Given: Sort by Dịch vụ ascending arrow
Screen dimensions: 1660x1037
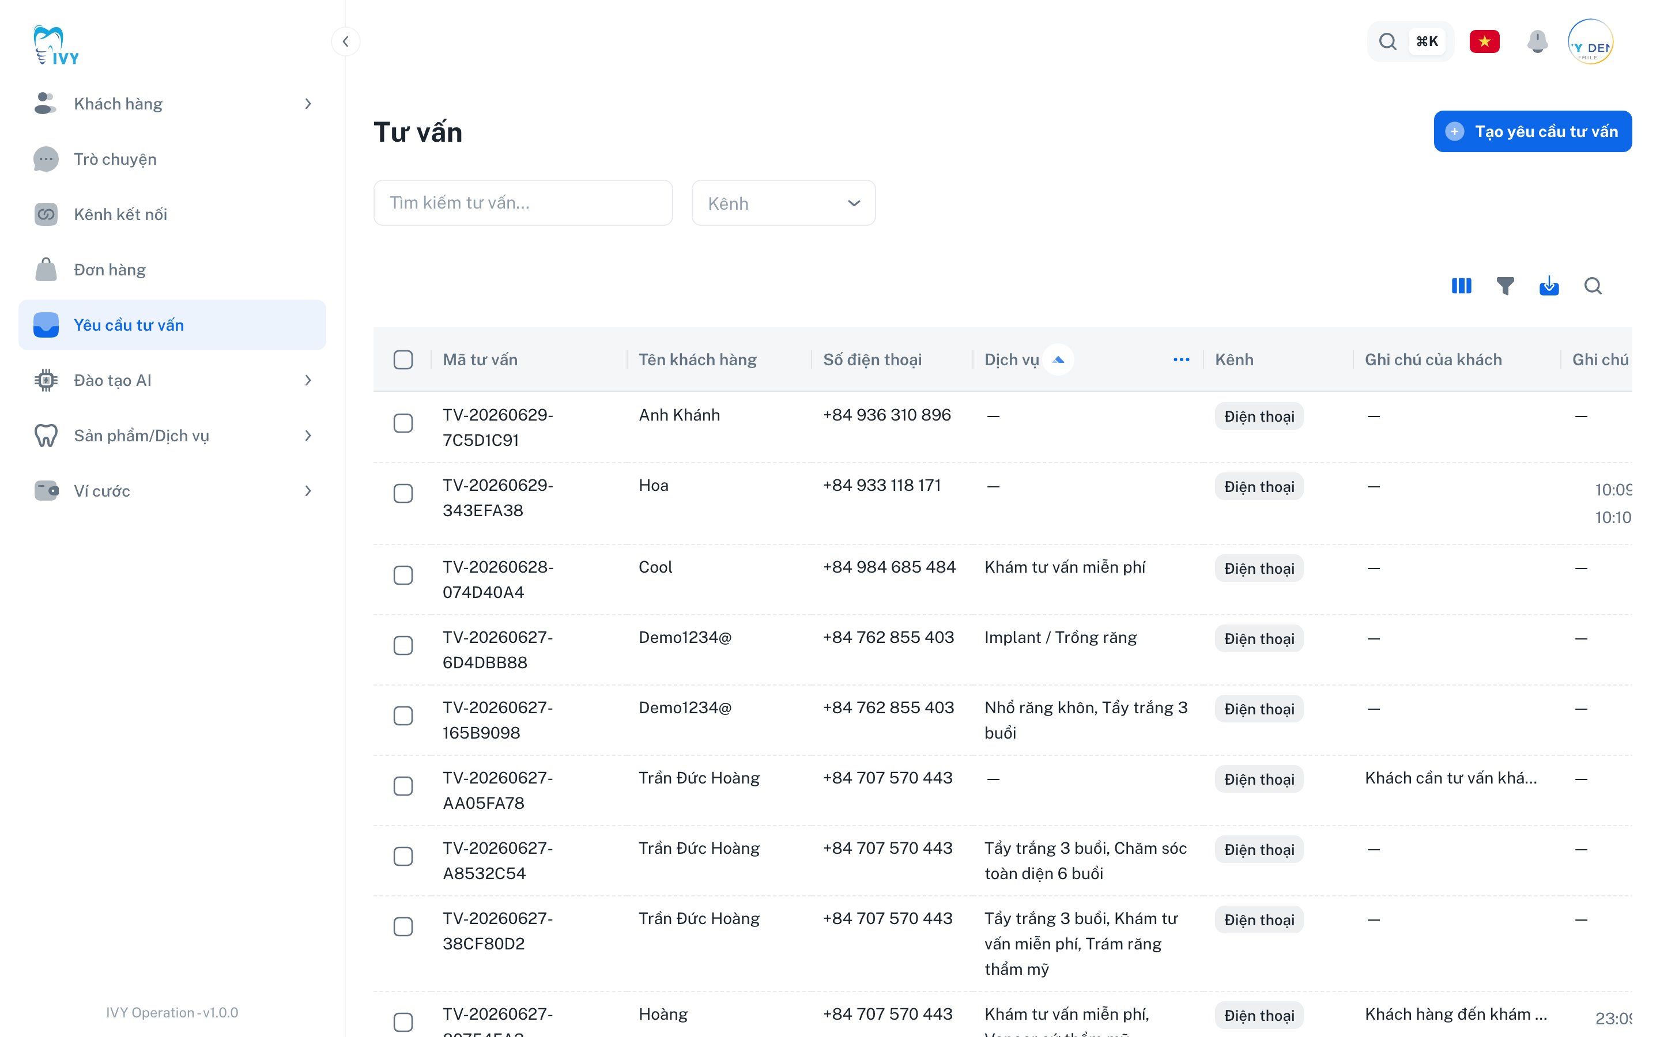Looking at the screenshot, I should tap(1058, 359).
